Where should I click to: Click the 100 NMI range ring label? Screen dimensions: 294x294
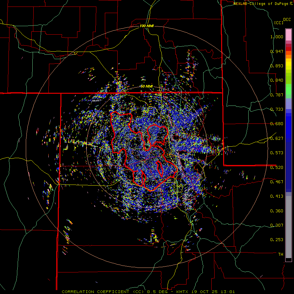tap(147, 26)
